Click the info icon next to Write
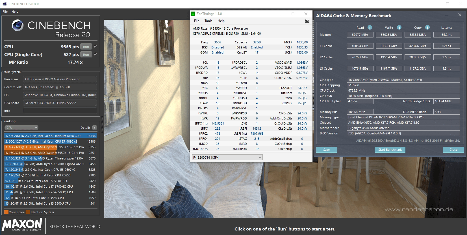 click(x=399, y=27)
